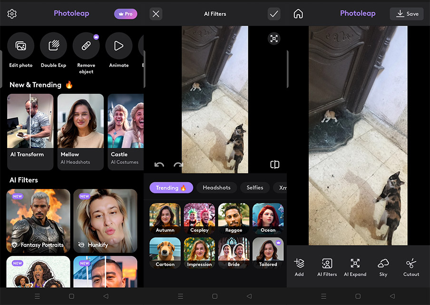This screenshot has width=430, height=305.
Task: Confirm AI Filters with the checkmark
Action: tap(274, 14)
